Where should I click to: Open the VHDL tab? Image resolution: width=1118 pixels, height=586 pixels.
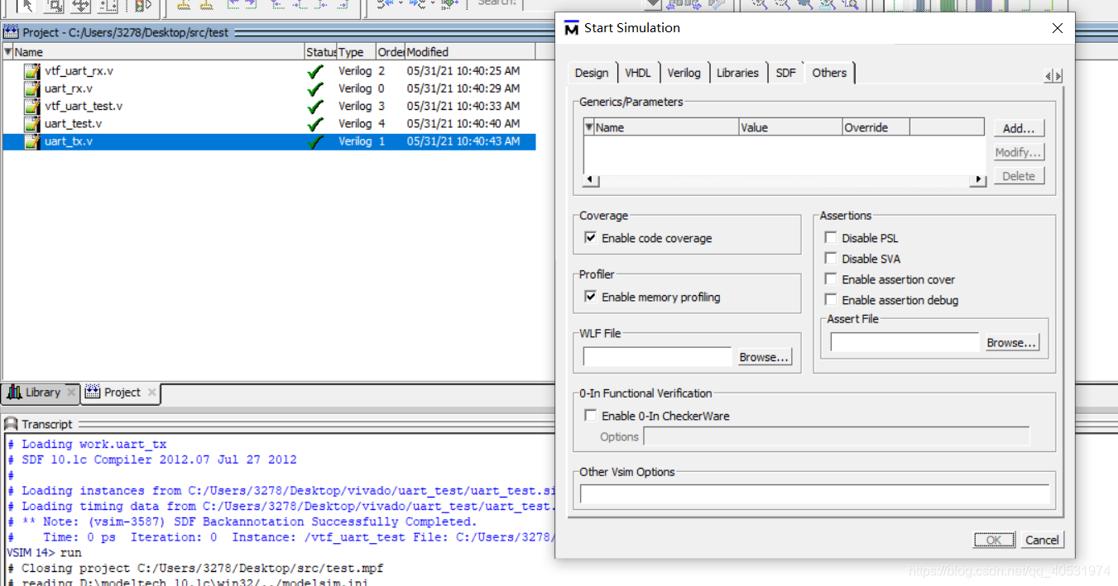click(638, 73)
